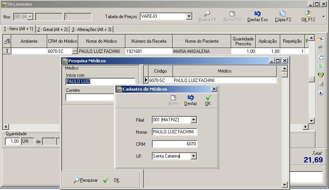Viewport: 329px width, 190px height.
Task: Switch to tab 1 - Itens (Alt + 1)
Action: 18,29
